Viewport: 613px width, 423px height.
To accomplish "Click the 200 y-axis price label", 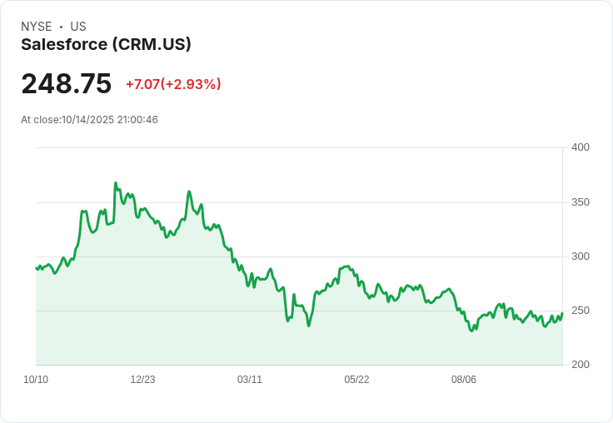I will click(x=580, y=365).
